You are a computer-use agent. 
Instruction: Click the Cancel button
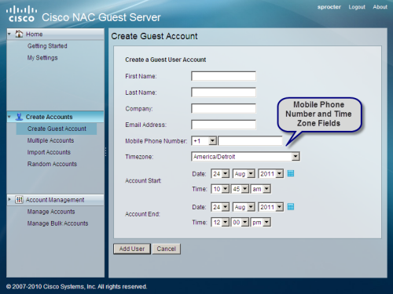(167, 249)
